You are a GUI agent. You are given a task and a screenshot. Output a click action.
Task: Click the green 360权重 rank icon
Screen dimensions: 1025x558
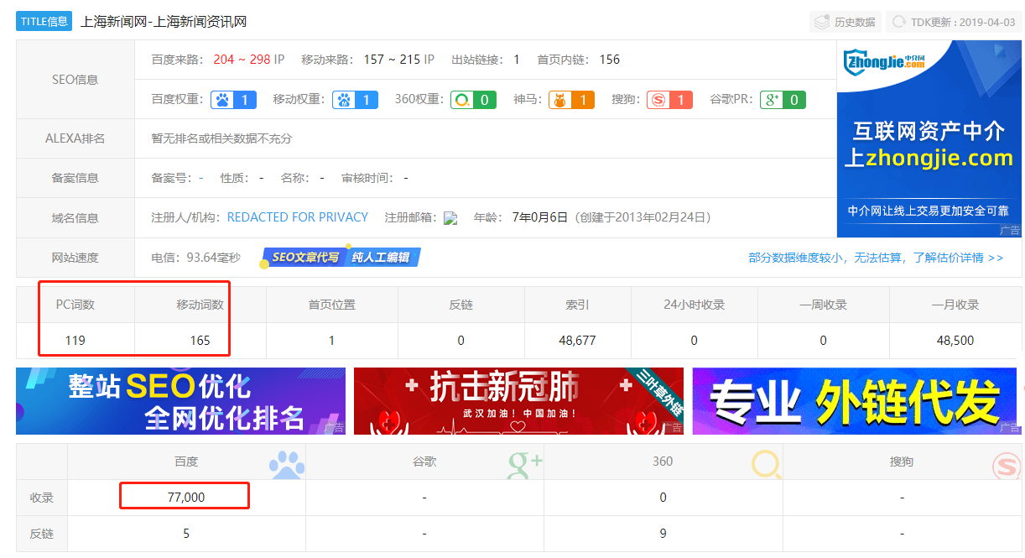click(x=463, y=100)
